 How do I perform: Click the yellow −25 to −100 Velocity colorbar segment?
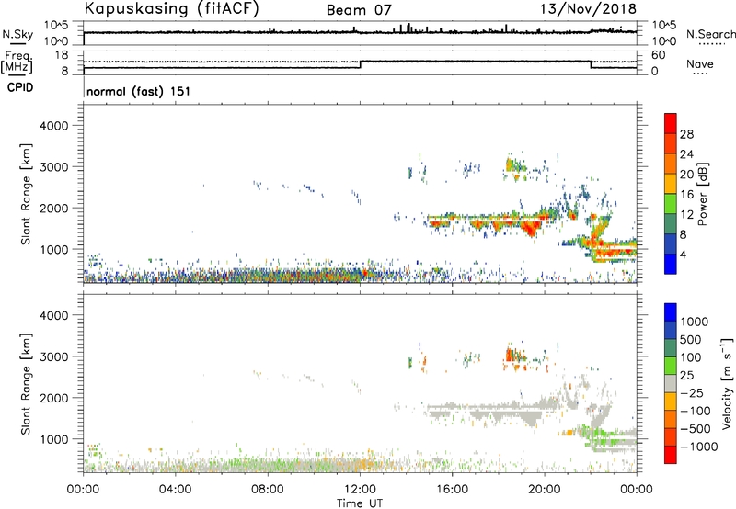(671, 402)
